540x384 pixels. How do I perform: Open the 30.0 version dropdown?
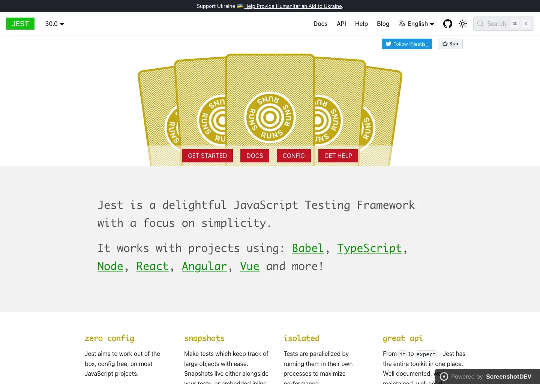pyautogui.click(x=54, y=24)
